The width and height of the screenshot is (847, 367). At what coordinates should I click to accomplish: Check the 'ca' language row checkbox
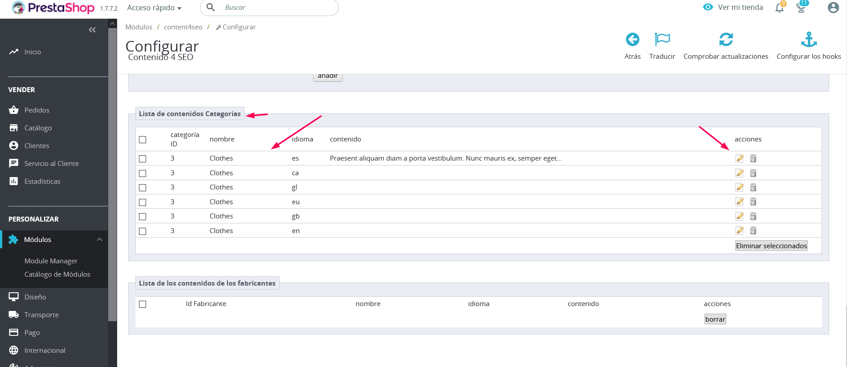(x=143, y=173)
